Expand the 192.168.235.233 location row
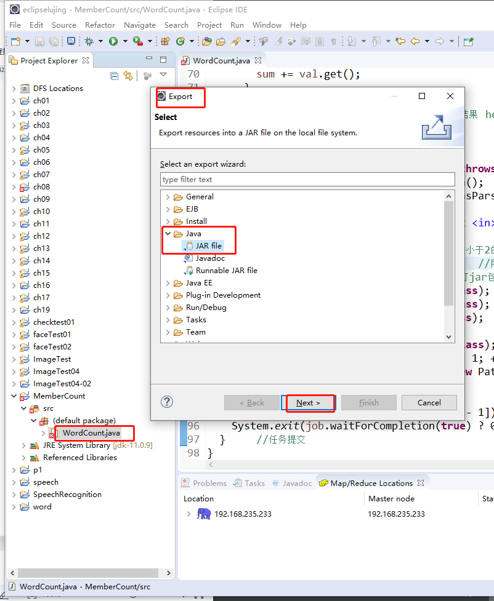This screenshot has height=601, width=494. (x=188, y=514)
